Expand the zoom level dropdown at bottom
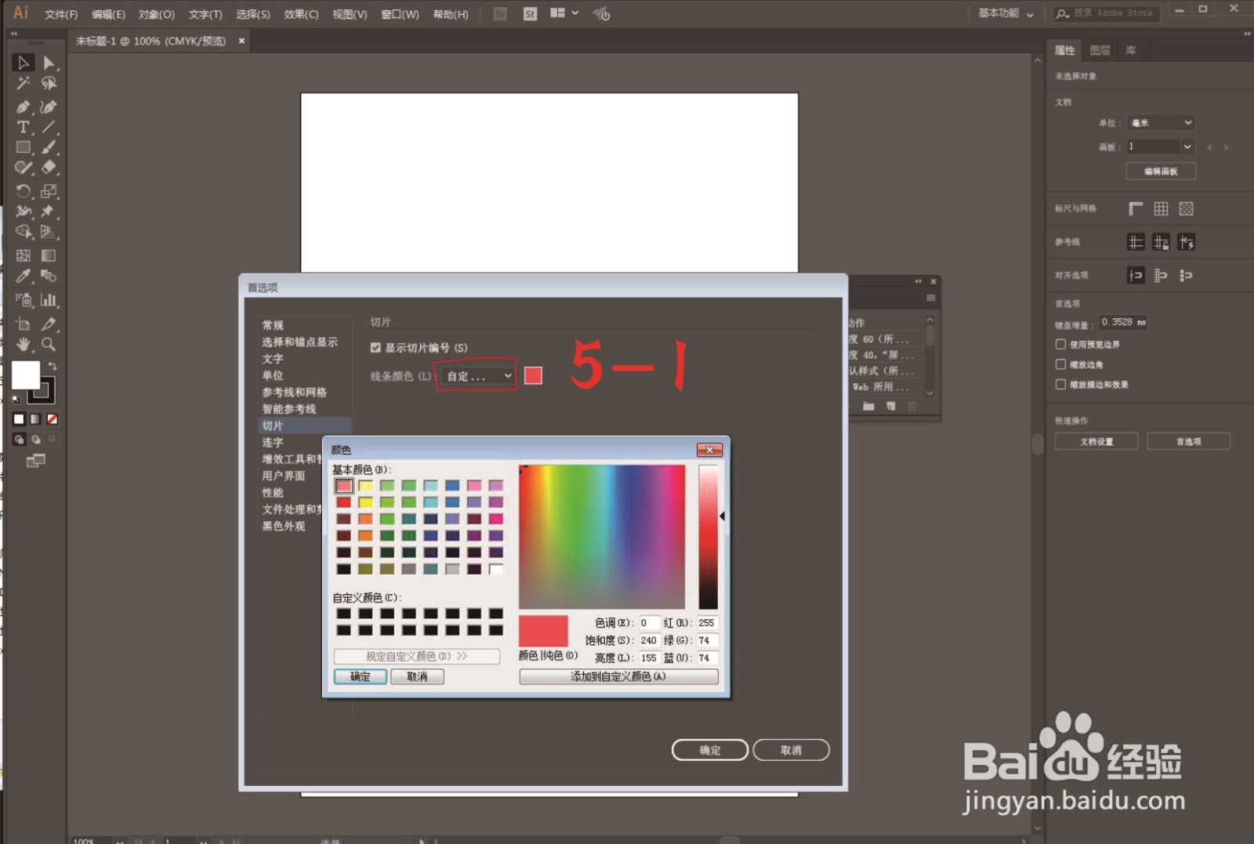This screenshot has width=1254, height=844. [119, 840]
